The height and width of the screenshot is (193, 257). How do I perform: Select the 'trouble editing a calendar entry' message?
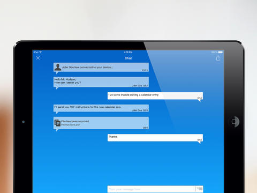pos(155,96)
